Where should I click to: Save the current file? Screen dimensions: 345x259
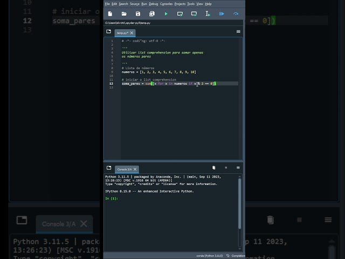(138, 14)
